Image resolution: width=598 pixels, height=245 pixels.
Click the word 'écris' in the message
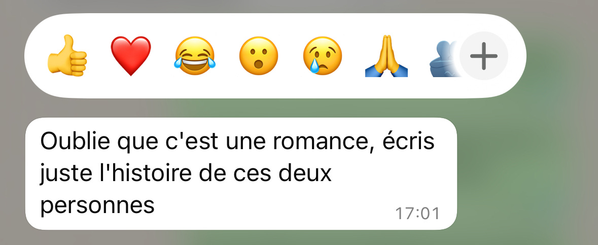coord(408,141)
